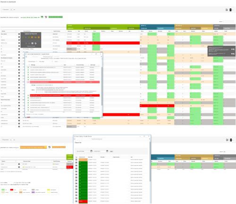Open the orange run selector dropdown in the lower dashboard
The height and width of the screenshot is (204, 236).
[x=34, y=147]
